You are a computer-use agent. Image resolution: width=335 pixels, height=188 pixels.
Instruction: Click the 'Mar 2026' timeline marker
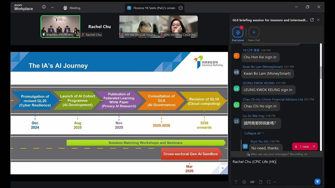coord(189,169)
